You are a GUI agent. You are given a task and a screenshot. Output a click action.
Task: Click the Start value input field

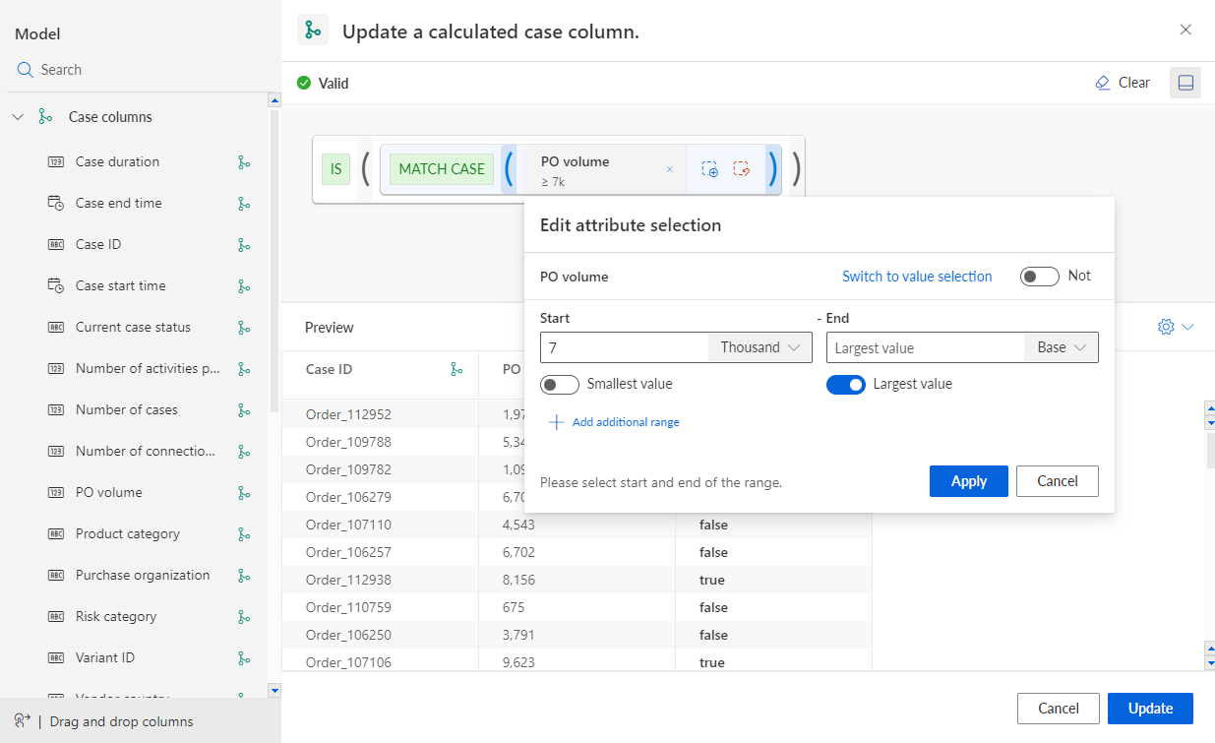624,347
